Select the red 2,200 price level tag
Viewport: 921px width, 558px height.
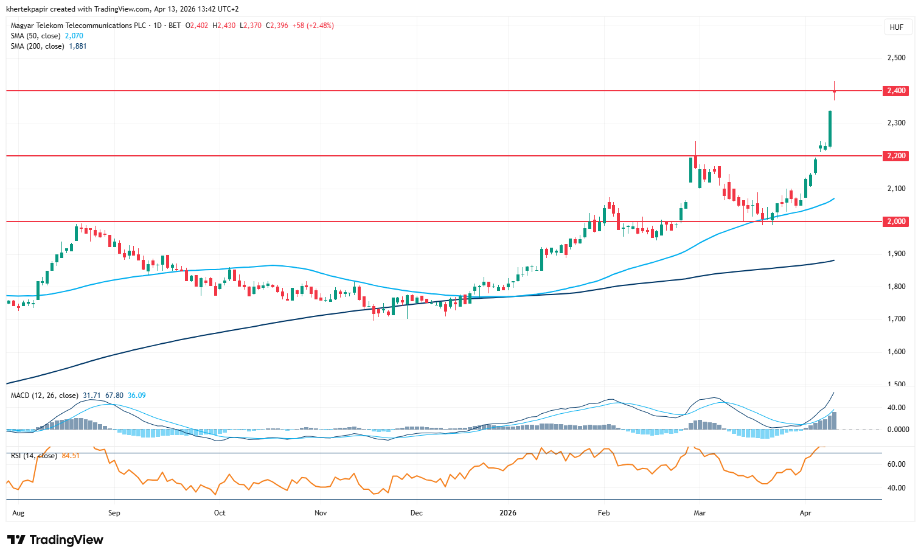895,156
